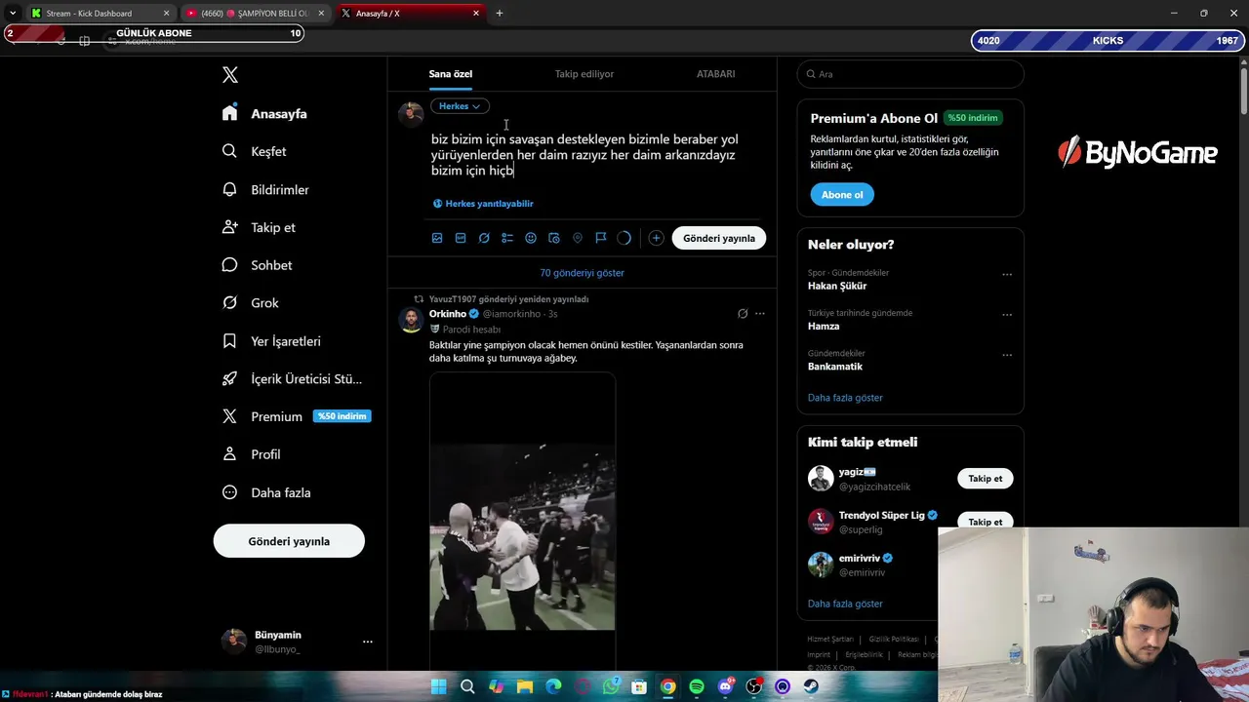Open trending topic Hakan Şükür

click(x=837, y=286)
